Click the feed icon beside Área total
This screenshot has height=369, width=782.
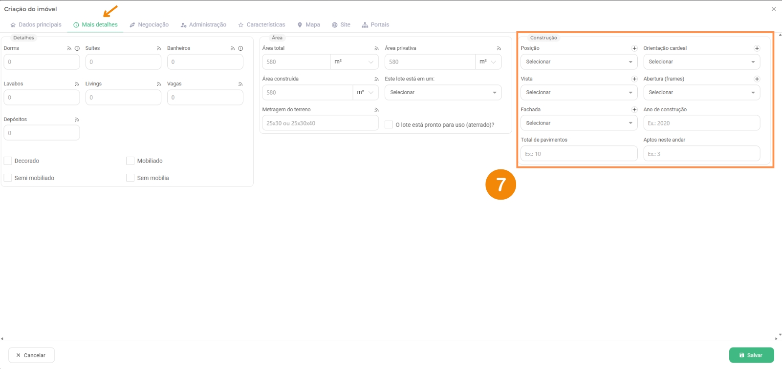pyautogui.click(x=376, y=49)
